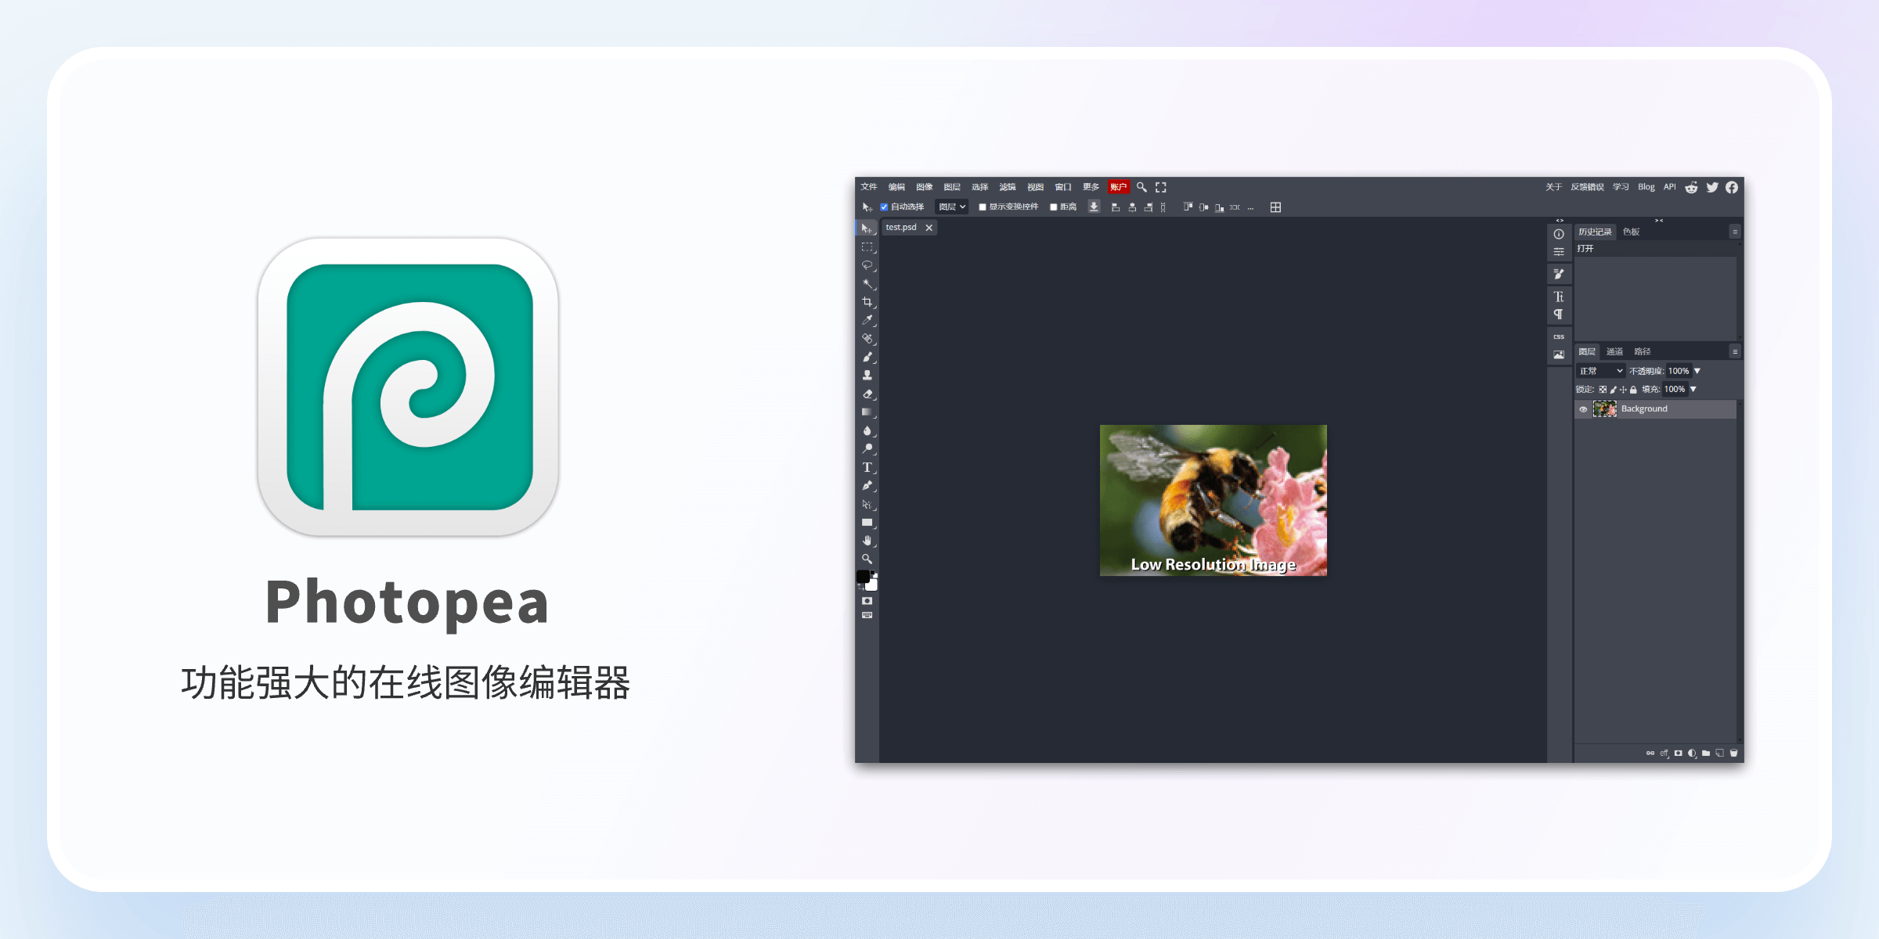Toggle lock all padlock icon
Image resolution: width=1879 pixels, height=939 pixels.
coord(1633,390)
